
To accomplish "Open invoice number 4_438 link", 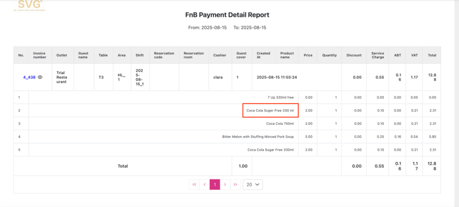I will tap(29, 77).
